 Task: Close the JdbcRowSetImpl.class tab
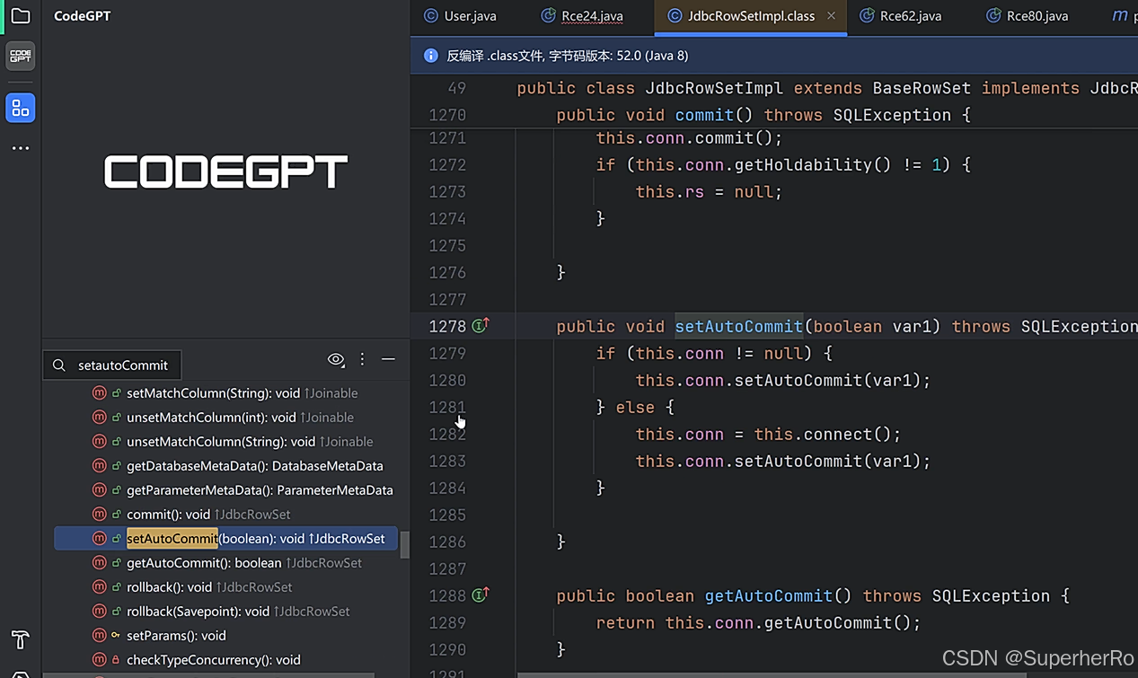831,16
